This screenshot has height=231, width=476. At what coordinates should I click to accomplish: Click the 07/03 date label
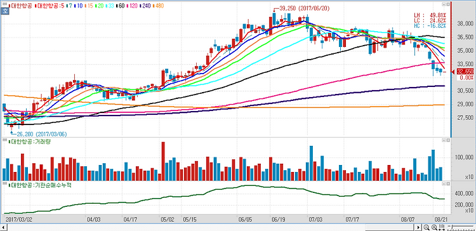[315, 219]
